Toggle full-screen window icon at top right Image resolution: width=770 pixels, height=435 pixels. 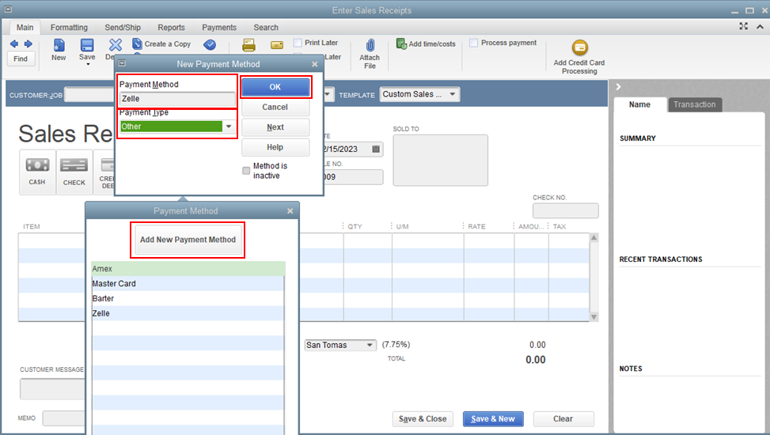743,27
